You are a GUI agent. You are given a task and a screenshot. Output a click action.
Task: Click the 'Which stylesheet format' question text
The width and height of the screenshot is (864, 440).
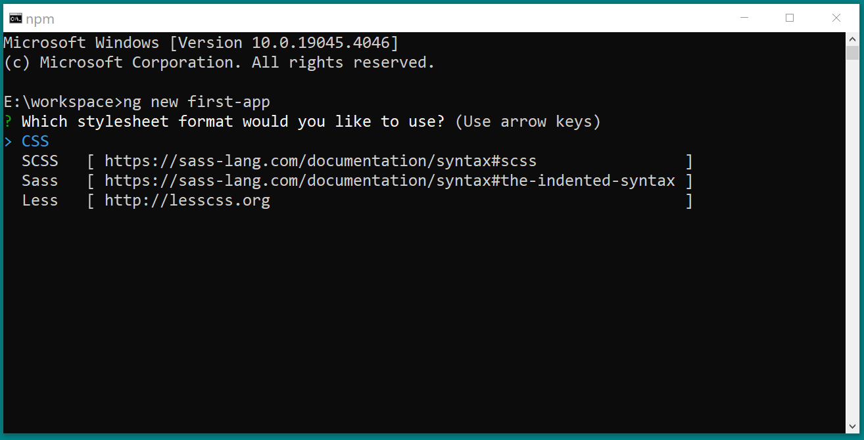click(233, 121)
